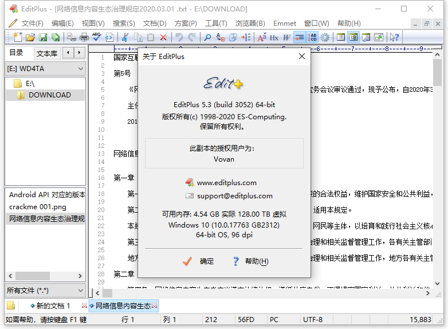Select Android API 对应的版本 file
The height and width of the screenshot is (329, 448).
[x=47, y=195]
